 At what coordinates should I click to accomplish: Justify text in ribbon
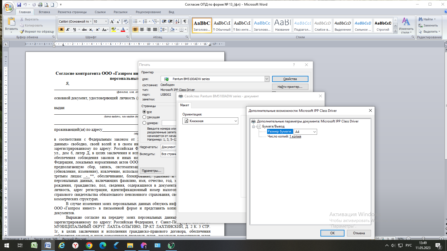(155, 29)
